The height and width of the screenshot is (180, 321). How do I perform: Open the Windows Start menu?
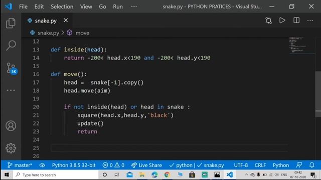click(x=7, y=175)
